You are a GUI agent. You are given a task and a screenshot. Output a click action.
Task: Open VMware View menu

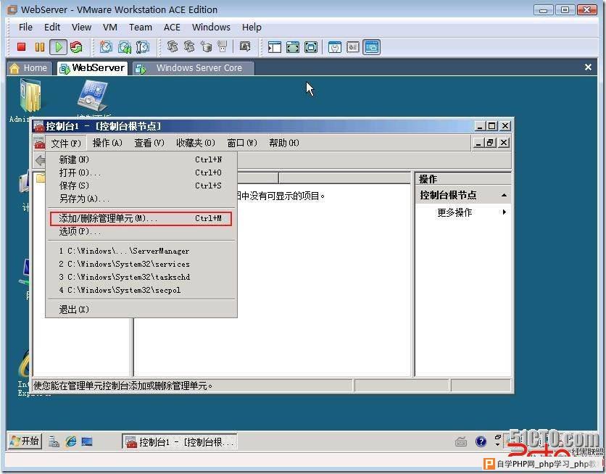pyautogui.click(x=81, y=28)
